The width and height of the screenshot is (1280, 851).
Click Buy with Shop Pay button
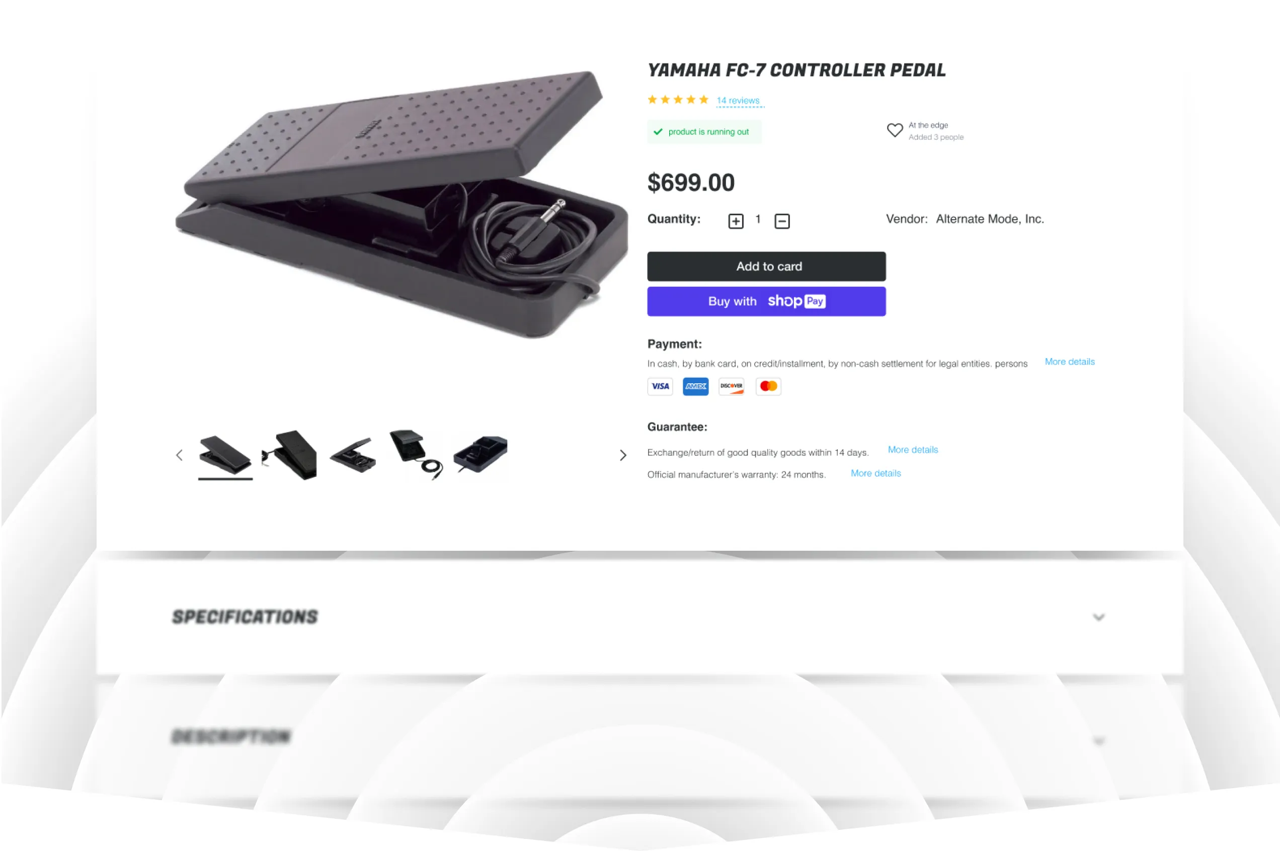766,301
